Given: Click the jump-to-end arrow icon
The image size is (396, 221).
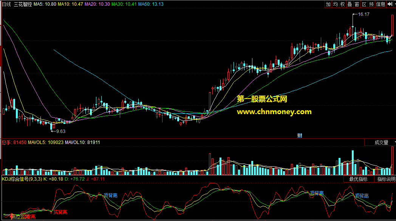Looking at the screenshot, I should [390, 4].
